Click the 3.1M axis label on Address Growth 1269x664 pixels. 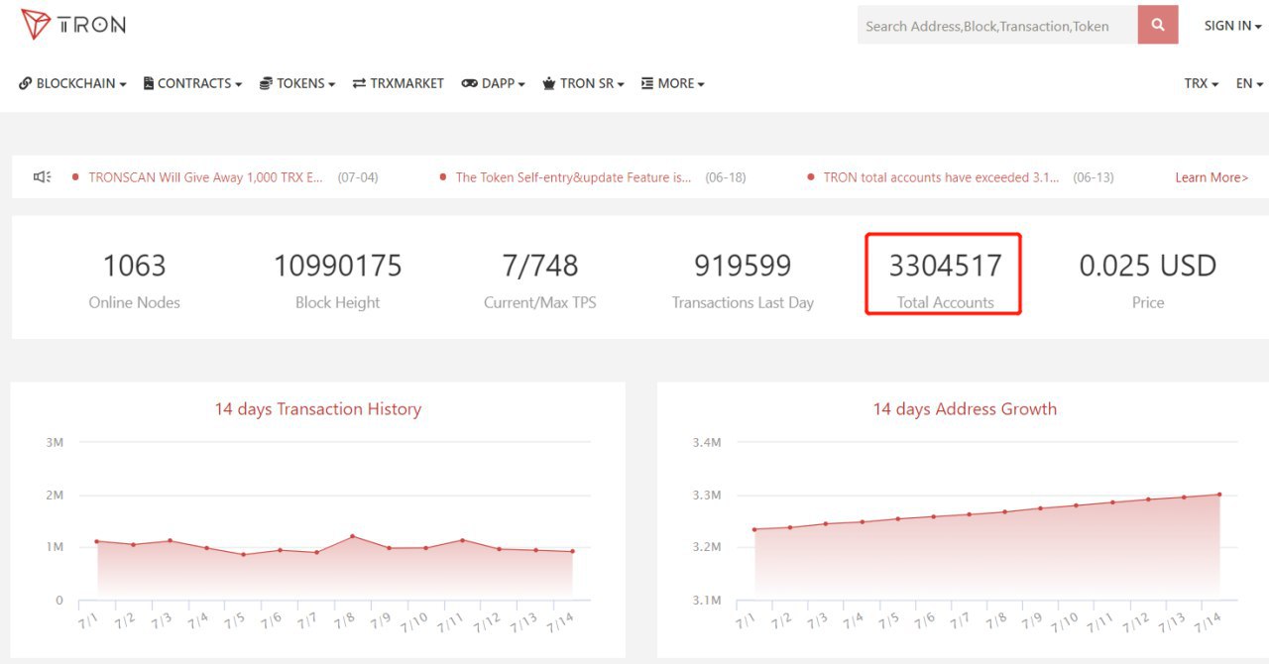(x=707, y=601)
